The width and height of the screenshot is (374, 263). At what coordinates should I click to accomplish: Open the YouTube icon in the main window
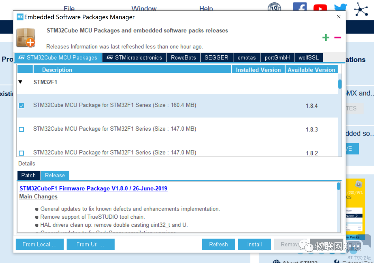(x=320, y=8)
